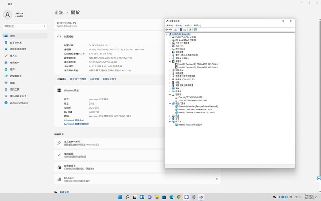Click the Advanced system settings (進階系統設定) link

coord(109,79)
